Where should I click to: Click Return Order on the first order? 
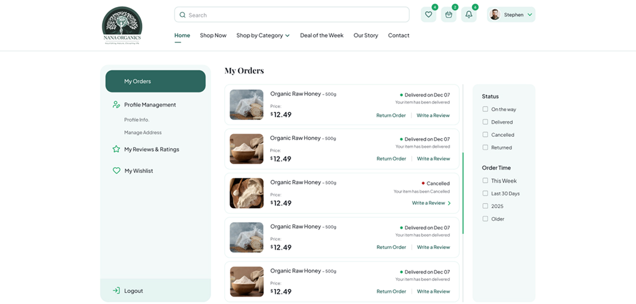click(391, 115)
